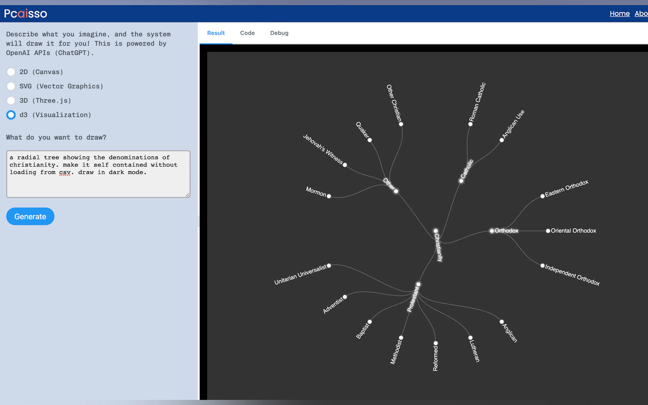Click the Pcaisso logo

[x=26, y=14]
